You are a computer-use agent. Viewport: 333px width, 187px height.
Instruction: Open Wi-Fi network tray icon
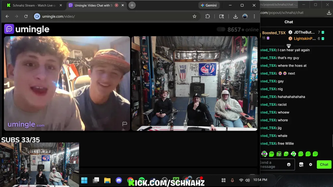[x=241, y=180]
